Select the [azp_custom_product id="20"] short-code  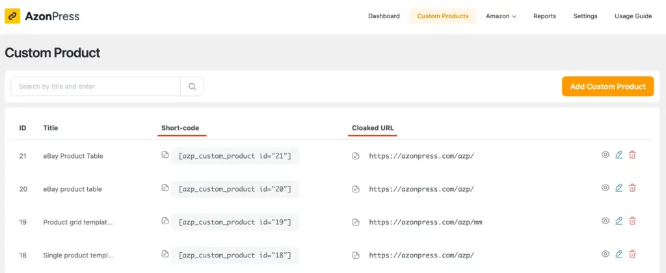[235, 189]
